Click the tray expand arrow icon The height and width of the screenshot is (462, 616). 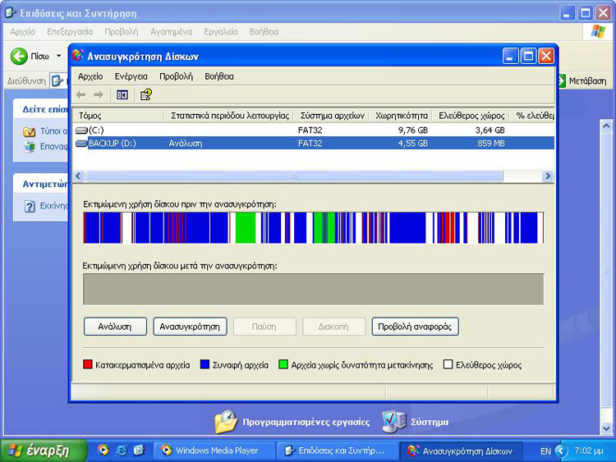click(561, 451)
